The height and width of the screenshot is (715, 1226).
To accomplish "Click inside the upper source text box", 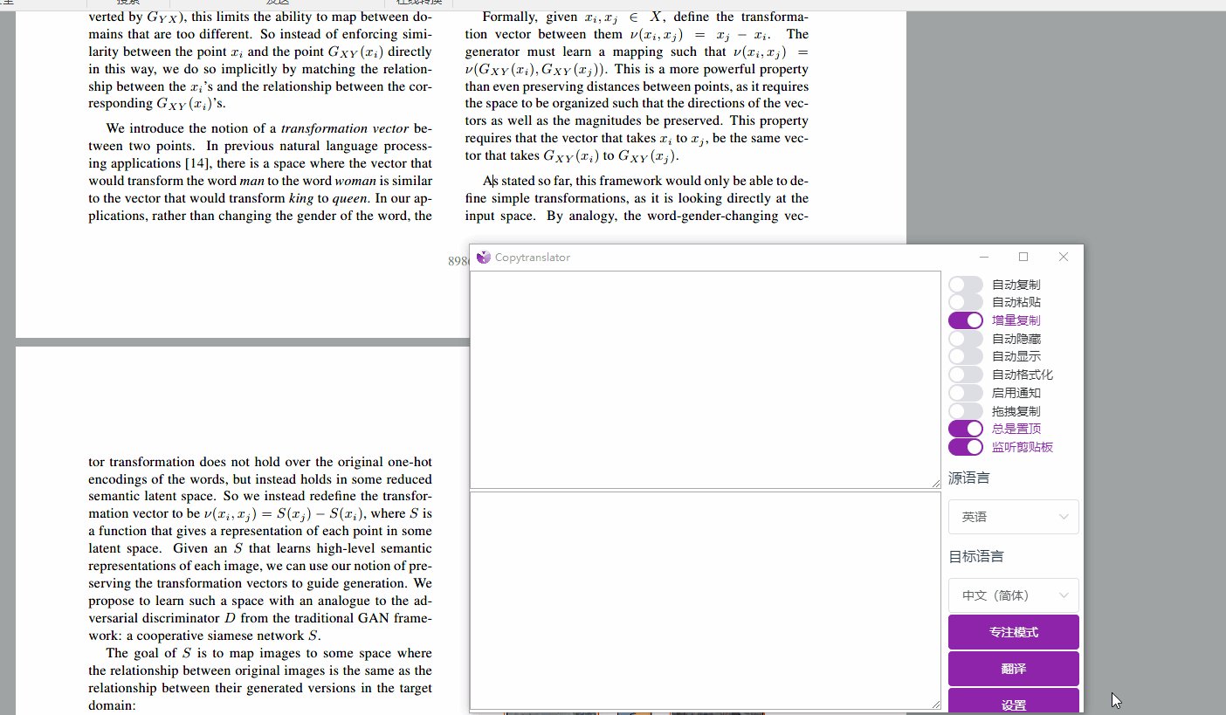I will coord(706,380).
